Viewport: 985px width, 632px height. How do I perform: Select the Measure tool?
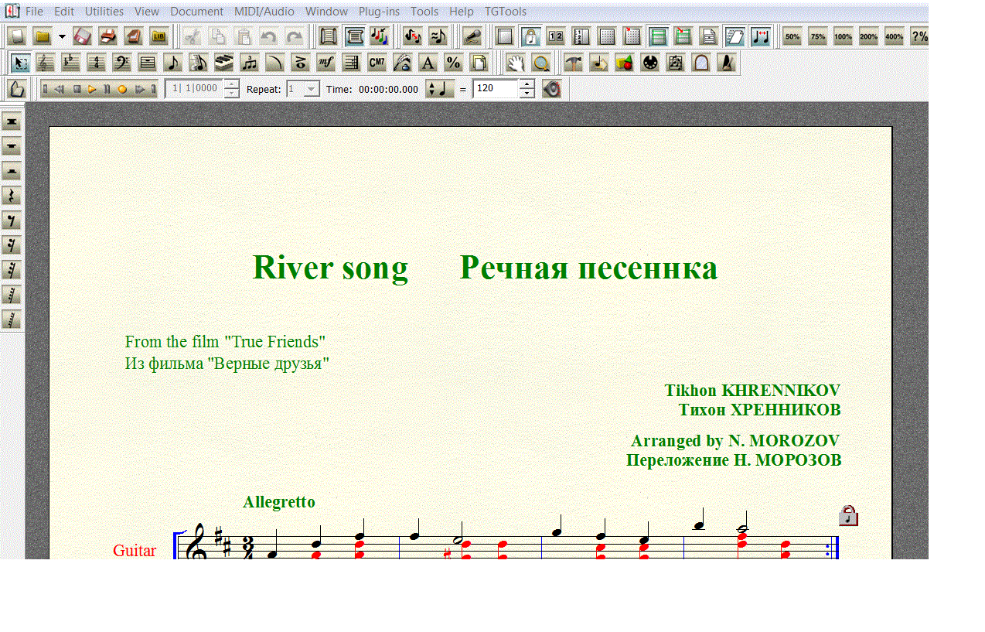[148, 63]
